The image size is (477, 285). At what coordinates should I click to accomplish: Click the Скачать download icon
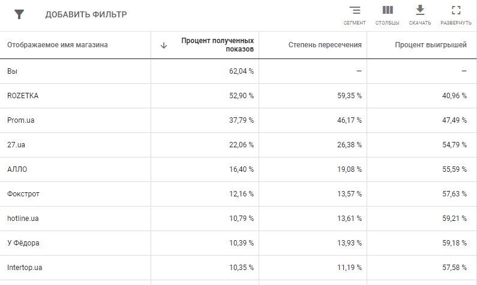click(420, 10)
